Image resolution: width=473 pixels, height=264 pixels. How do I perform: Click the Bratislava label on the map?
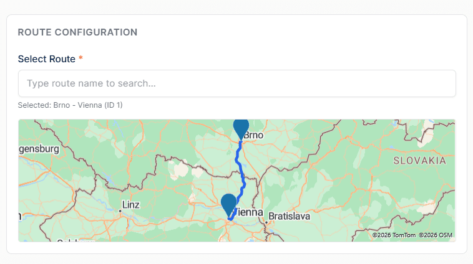coord(289,216)
